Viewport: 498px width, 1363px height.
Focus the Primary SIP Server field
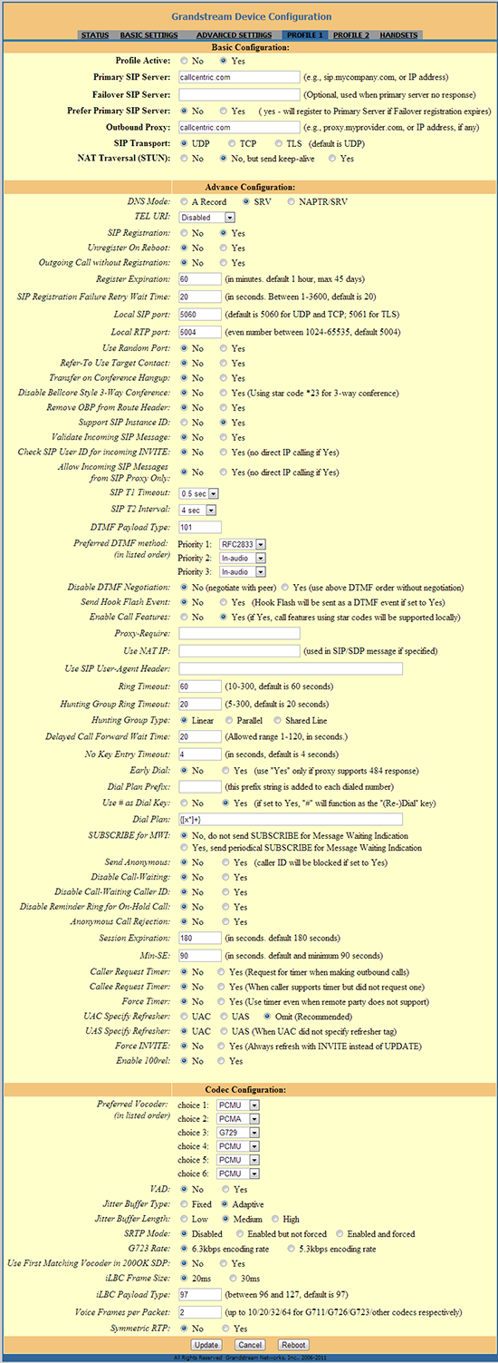coord(239,77)
